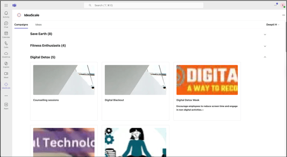Switch to the Ideas tab
The width and height of the screenshot is (287, 157).
(38, 25)
